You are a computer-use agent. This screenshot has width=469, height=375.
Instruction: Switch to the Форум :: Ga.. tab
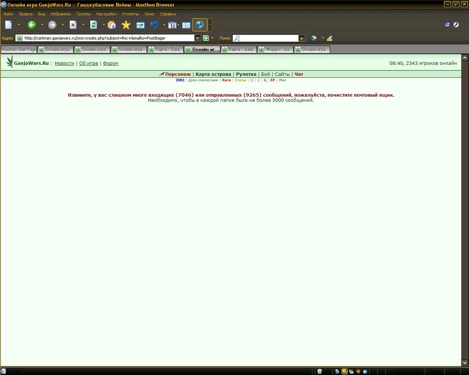(x=275, y=49)
